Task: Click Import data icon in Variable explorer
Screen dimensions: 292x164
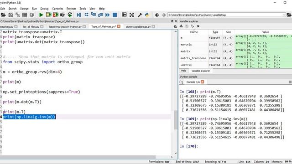Action: click(x=181, y=26)
